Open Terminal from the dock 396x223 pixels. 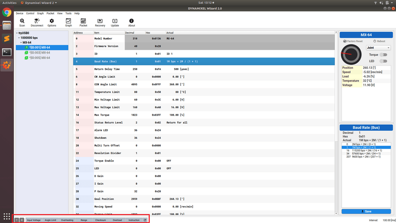click(x=7, y=52)
